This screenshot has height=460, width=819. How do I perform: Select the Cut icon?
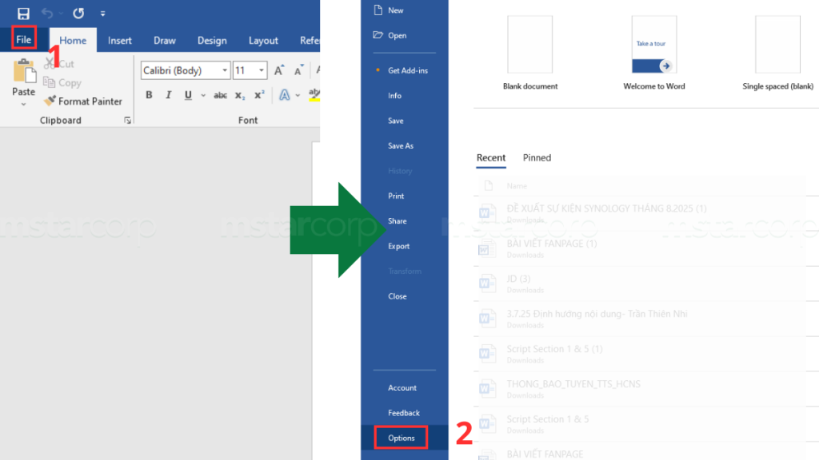coord(48,64)
